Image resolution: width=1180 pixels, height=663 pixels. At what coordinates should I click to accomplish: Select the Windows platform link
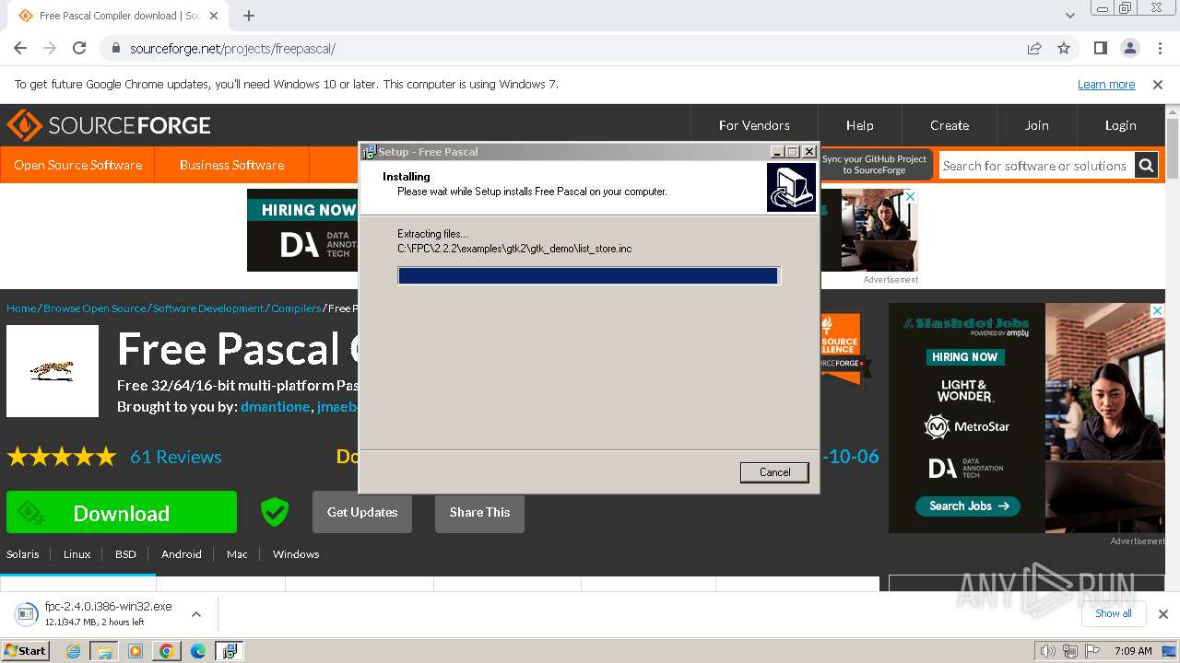[x=296, y=554]
